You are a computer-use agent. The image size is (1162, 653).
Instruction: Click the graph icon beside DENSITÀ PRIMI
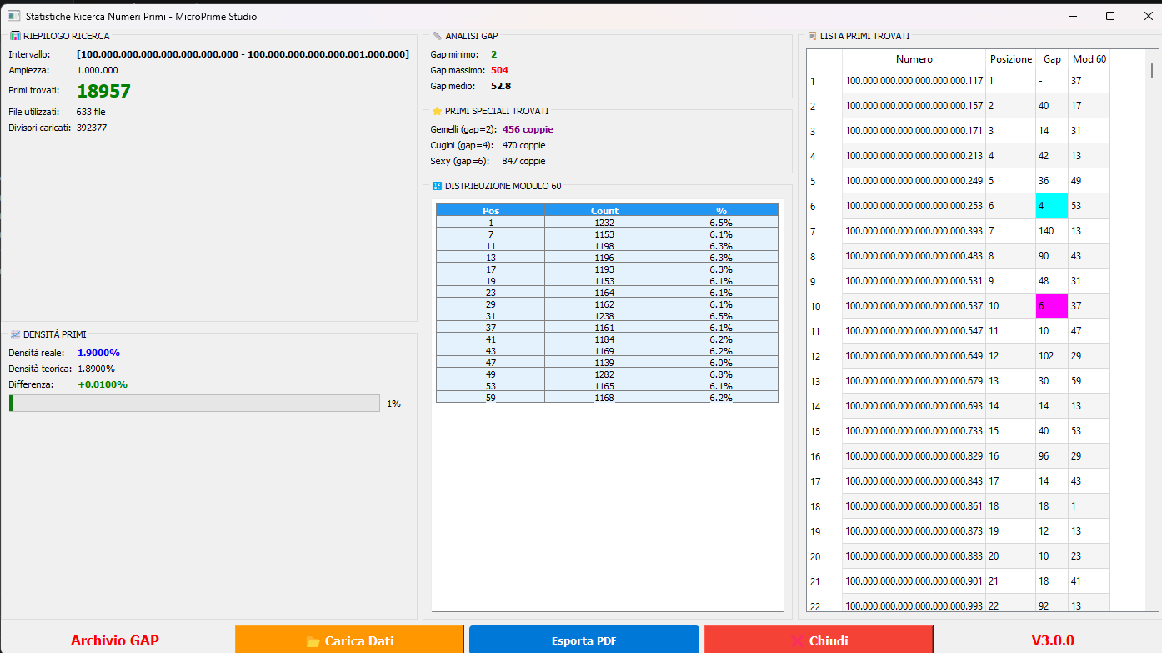14,334
